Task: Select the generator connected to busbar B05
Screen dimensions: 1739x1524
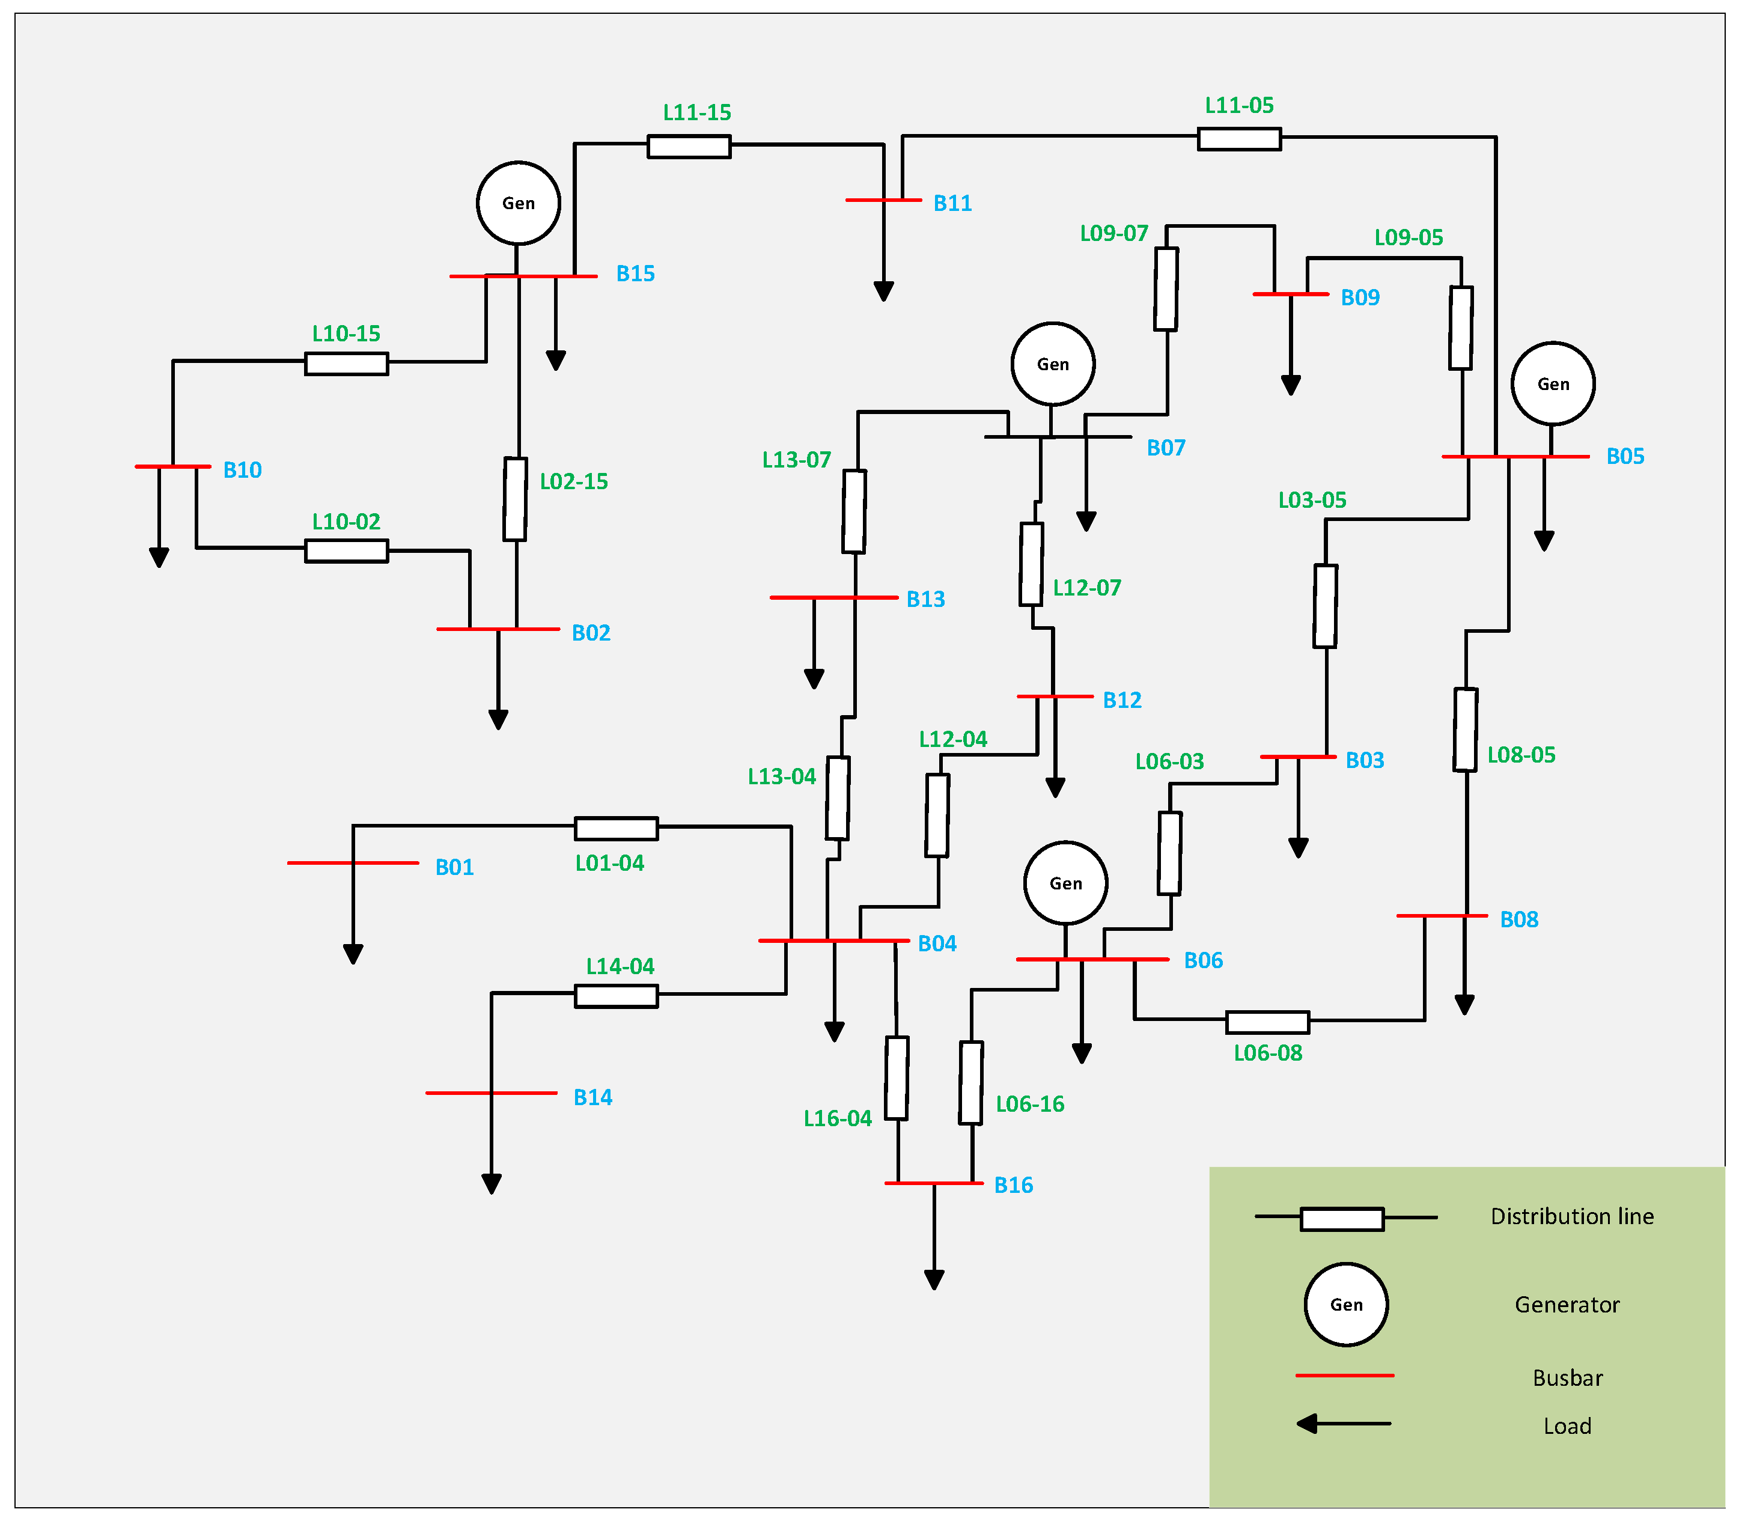Action: [1552, 383]
